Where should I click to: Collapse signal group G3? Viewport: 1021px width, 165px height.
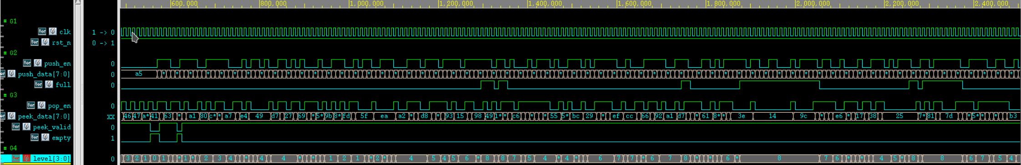[x=5, y=95]
